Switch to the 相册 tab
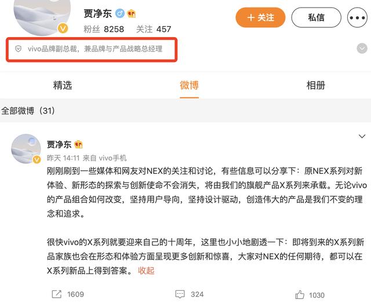This screenshot has width=371, height=303. point(316,85)
